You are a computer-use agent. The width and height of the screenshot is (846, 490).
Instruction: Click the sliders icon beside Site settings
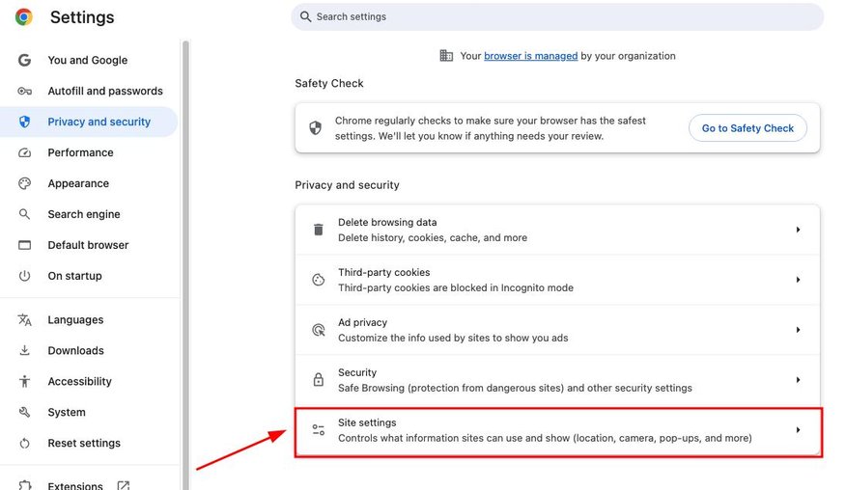tap(319, 429)
